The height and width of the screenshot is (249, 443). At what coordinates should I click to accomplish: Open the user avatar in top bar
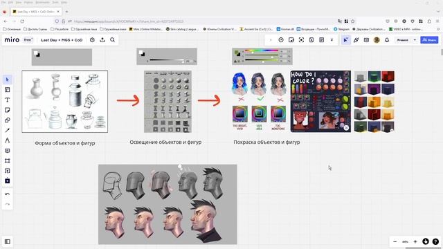pyautogui.click(x=377, y=40)
